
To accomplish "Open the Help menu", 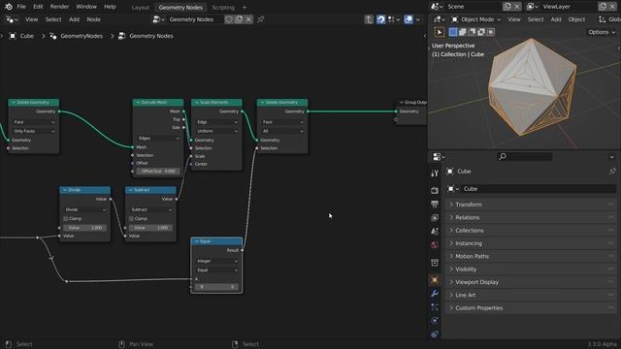I will (110, 7).
